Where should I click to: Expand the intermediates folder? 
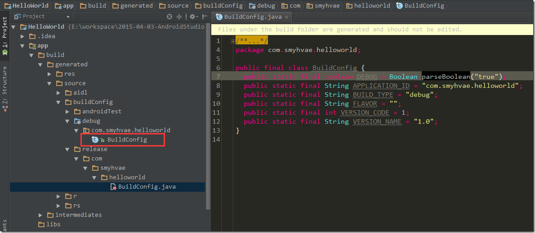pyautogui.click(x=40, y=215)
